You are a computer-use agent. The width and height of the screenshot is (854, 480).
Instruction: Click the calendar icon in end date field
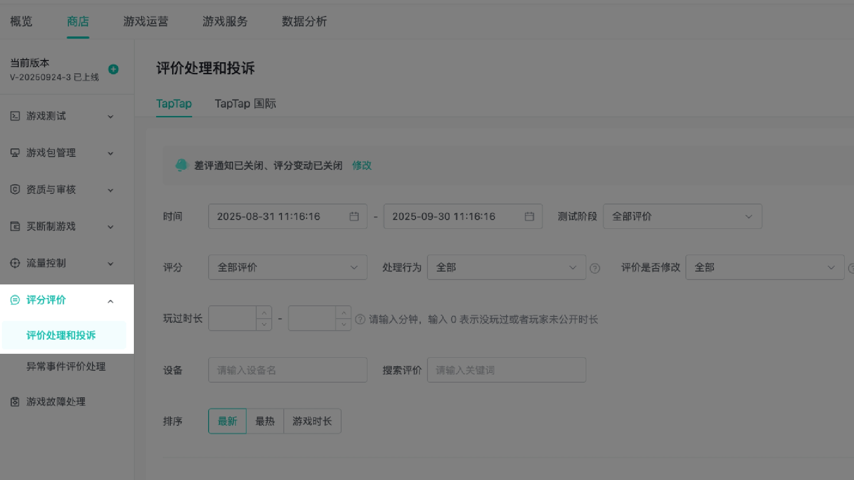(x=529, y=216)
